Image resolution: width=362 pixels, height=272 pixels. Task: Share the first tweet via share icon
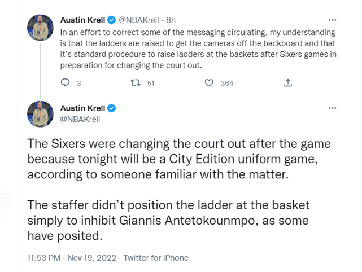pyautogui.click(x=288, y=83)
